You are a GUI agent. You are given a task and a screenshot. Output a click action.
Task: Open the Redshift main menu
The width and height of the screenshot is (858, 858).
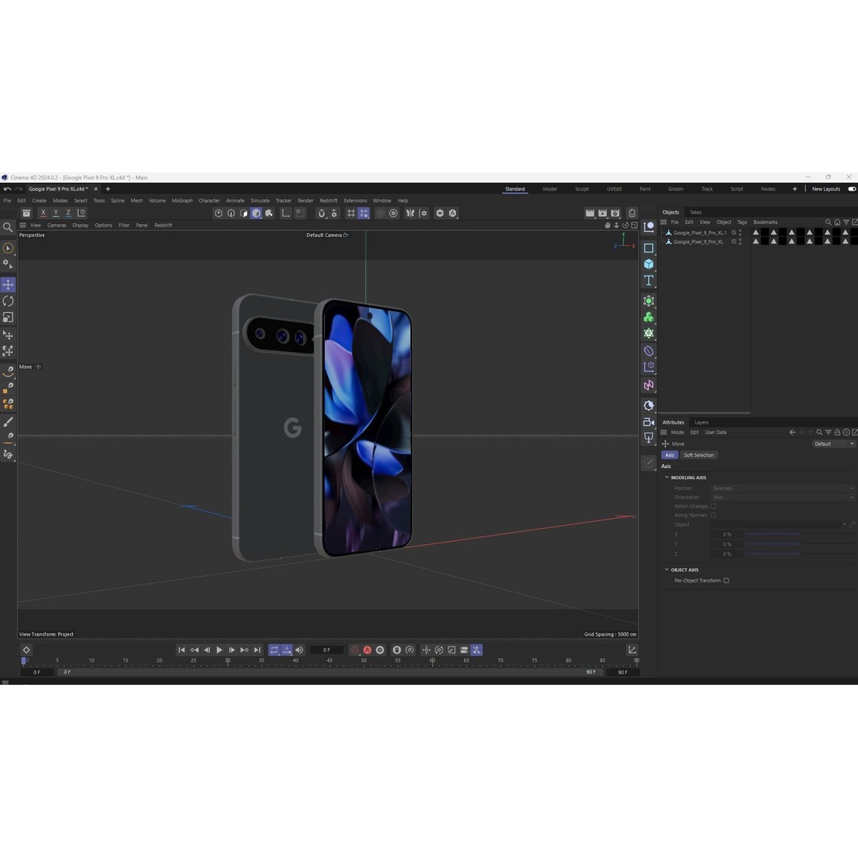click(x=328, y=201)
